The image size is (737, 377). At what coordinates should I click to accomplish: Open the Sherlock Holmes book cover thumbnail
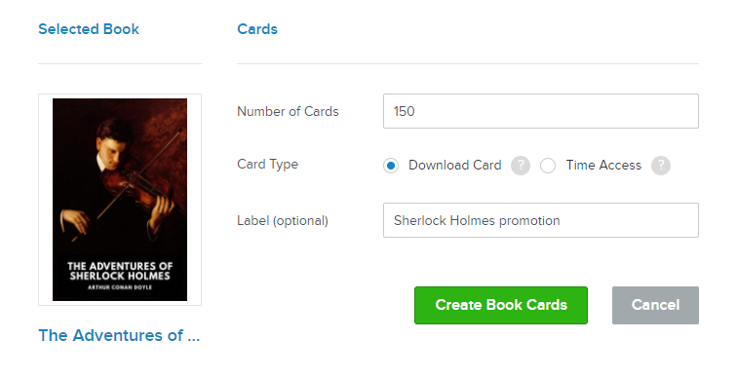tap(120, 200)
